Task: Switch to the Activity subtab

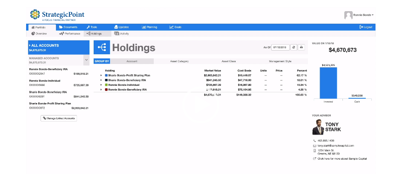Action: [x=122, y=33]
